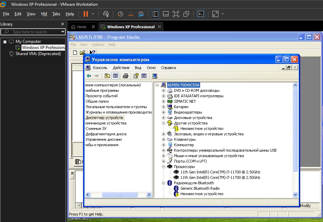Image resolution: width=323 pixels, height=222 pixels.
Task: Enter VMware full screen mode
Action: [176, 14]
